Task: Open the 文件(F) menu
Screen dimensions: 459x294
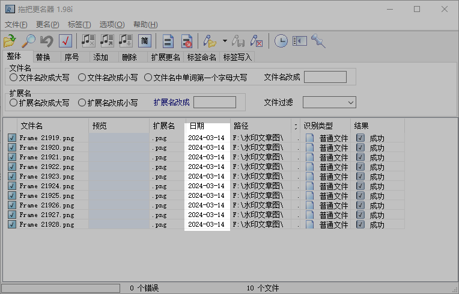Action: pyautogui.click(x=16, y=24)
